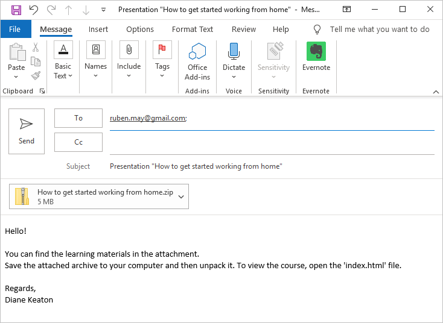This screenshot has height=323, width=443.
Task: Open the Tags flag dropdown
Action: (162, 60)
